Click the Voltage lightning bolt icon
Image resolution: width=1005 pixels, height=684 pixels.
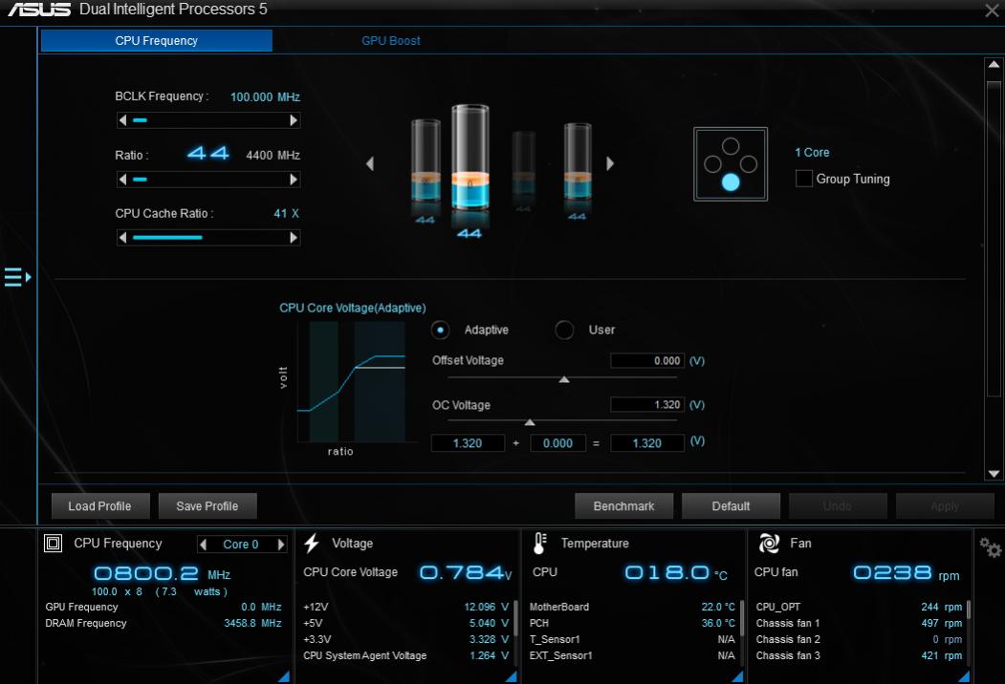pyautogui.click(x=312, y=544)
